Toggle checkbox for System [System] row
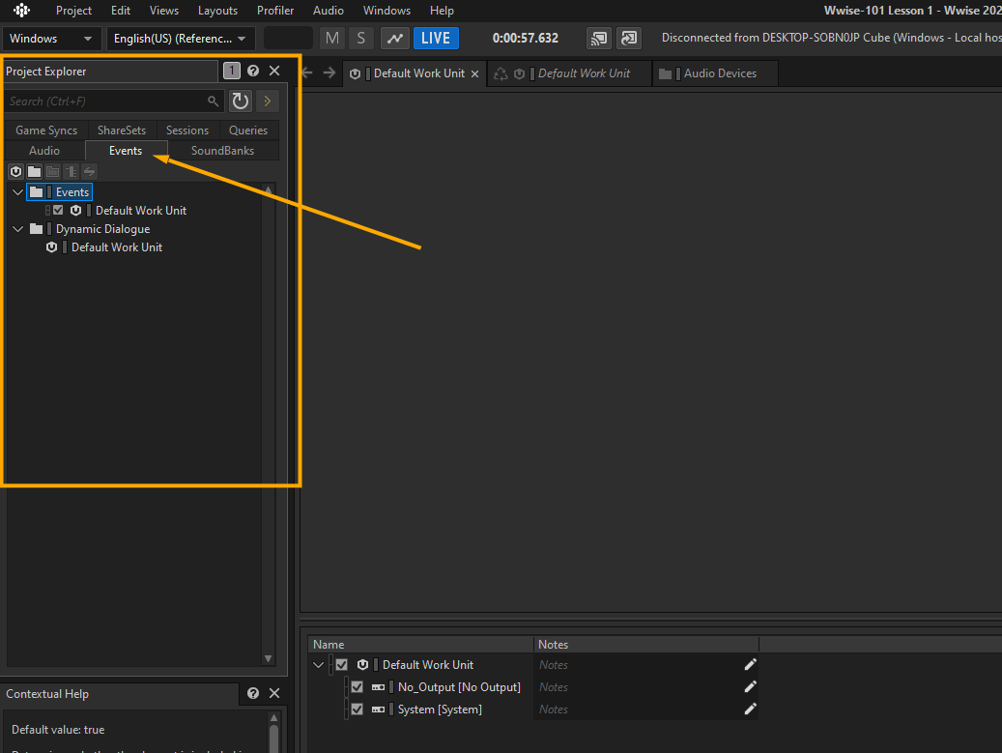This screenshot has height=753, width=1002. click(x=358, y=710)
